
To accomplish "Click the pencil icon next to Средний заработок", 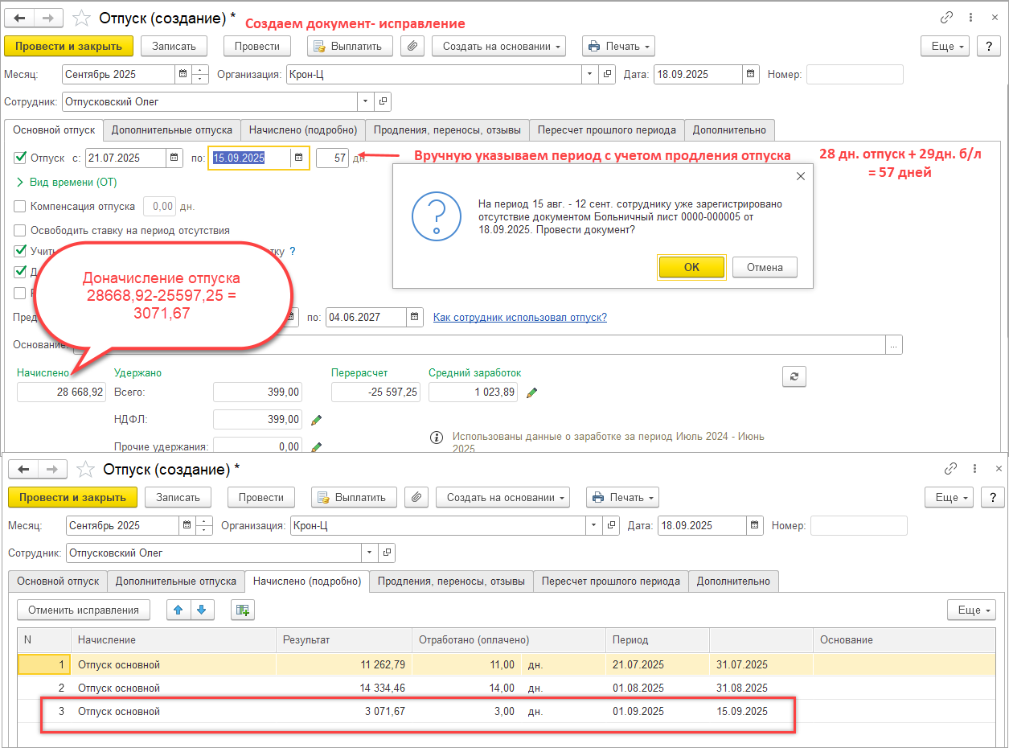I will click(531, 392).
